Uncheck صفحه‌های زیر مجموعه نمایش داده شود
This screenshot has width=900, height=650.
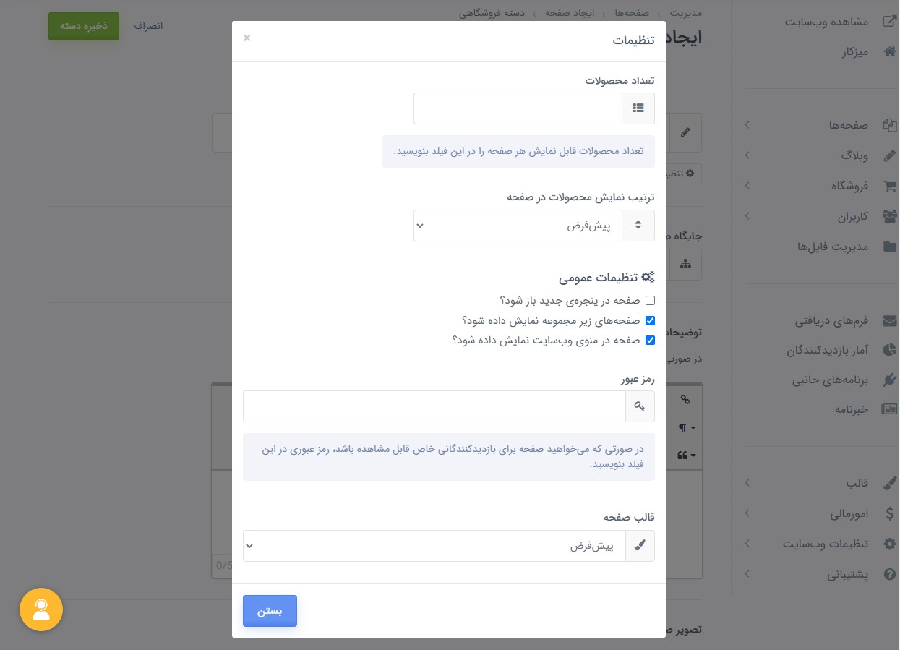650,320
